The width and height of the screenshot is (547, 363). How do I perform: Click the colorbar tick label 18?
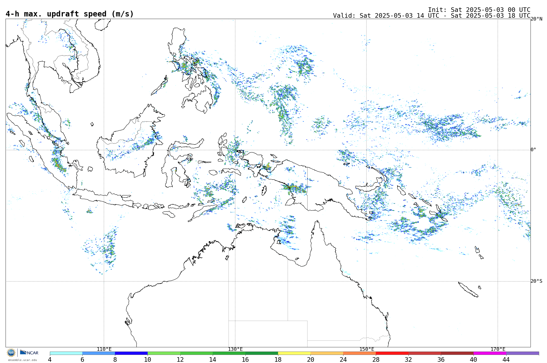click(x=278, y=360)
